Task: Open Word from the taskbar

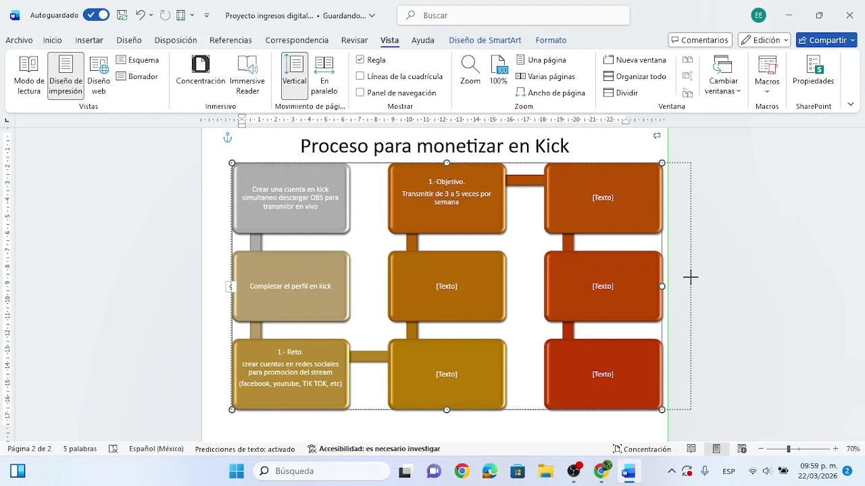Action: coord(628,471)
